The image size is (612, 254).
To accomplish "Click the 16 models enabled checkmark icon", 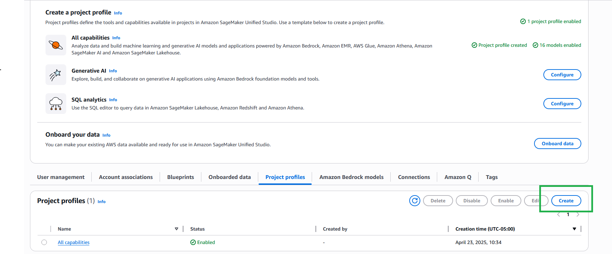I will (535, 45).
